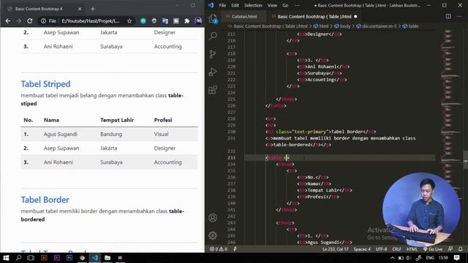Change the HTML language mode
The image size is (468, 263).
click(x=412, y=249)
